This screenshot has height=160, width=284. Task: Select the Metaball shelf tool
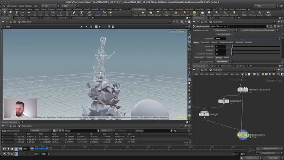click(104, 13)
